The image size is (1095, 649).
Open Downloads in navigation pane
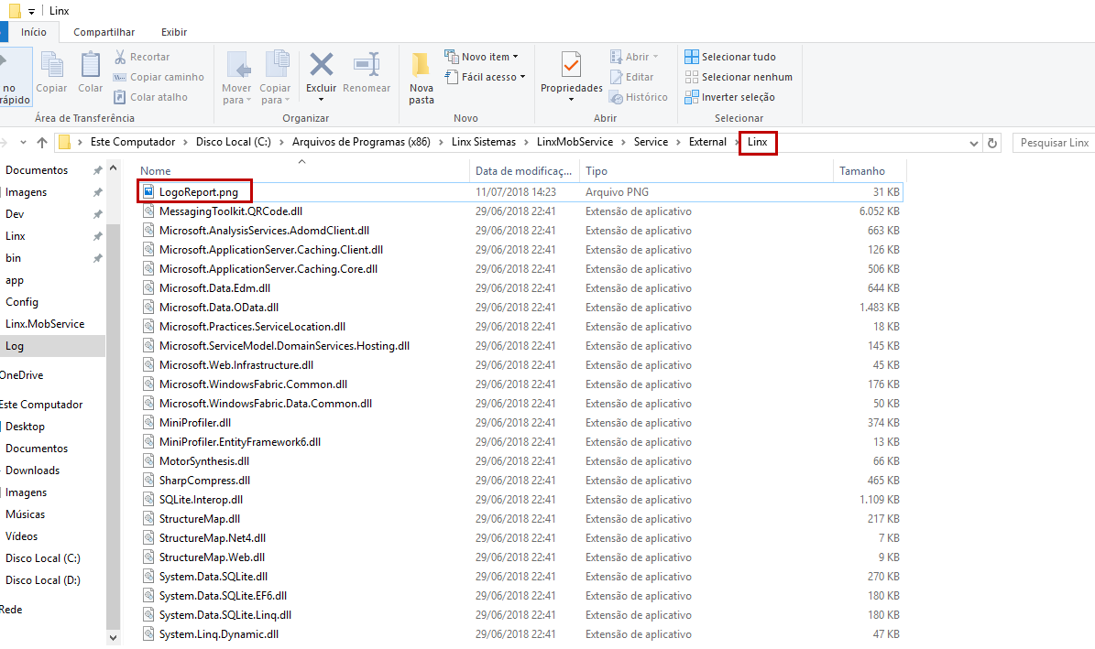coord(33,471)
